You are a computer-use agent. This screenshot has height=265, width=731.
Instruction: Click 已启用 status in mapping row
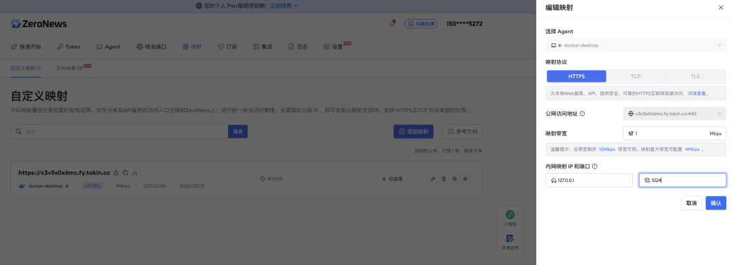coord(392,178)
